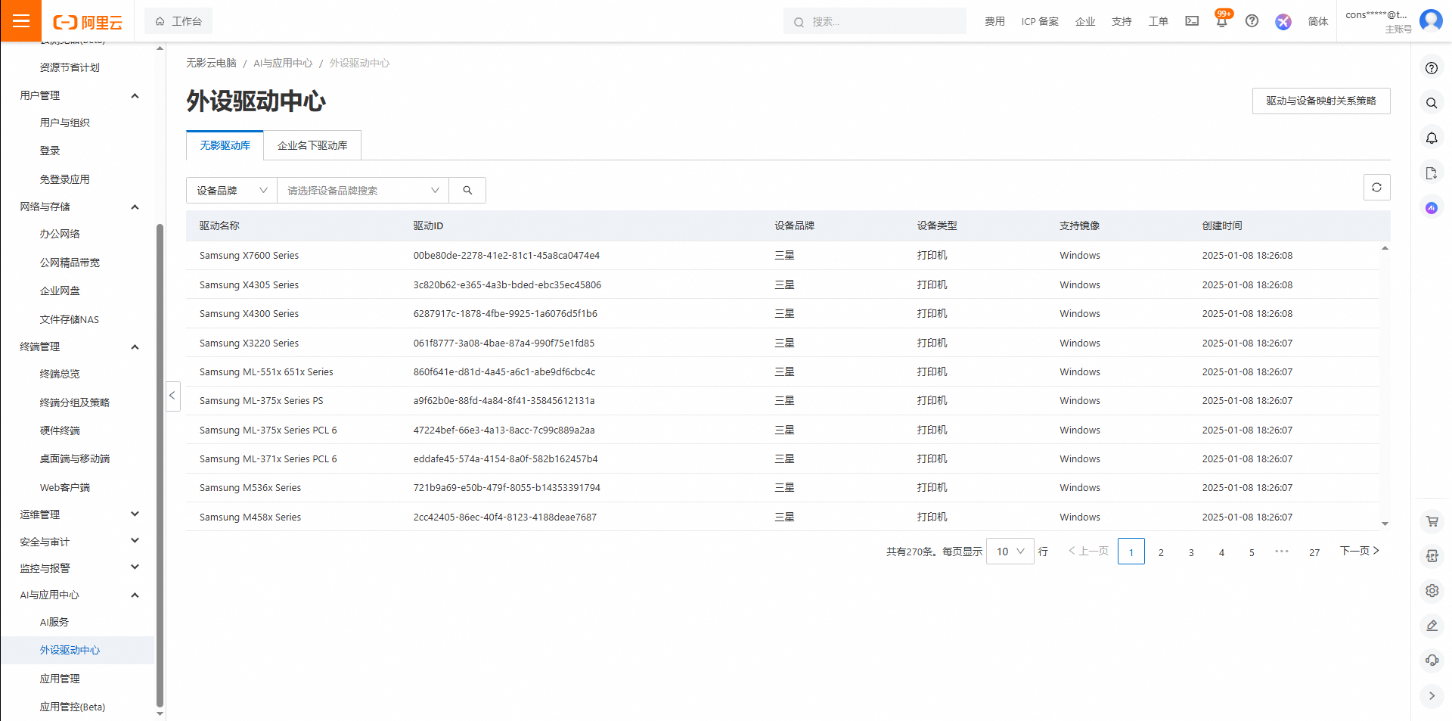The height and width of the screenshot is (721, 1452).
Task: Click the search magnifier button beside brand filter
Action: (x=467, y=191)
